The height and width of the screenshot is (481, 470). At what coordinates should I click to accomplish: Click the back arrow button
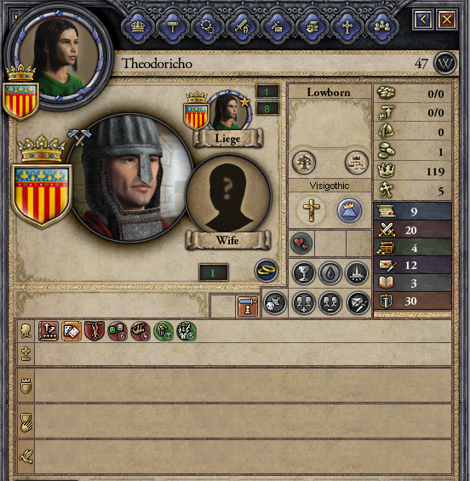[x=423, y=20]
